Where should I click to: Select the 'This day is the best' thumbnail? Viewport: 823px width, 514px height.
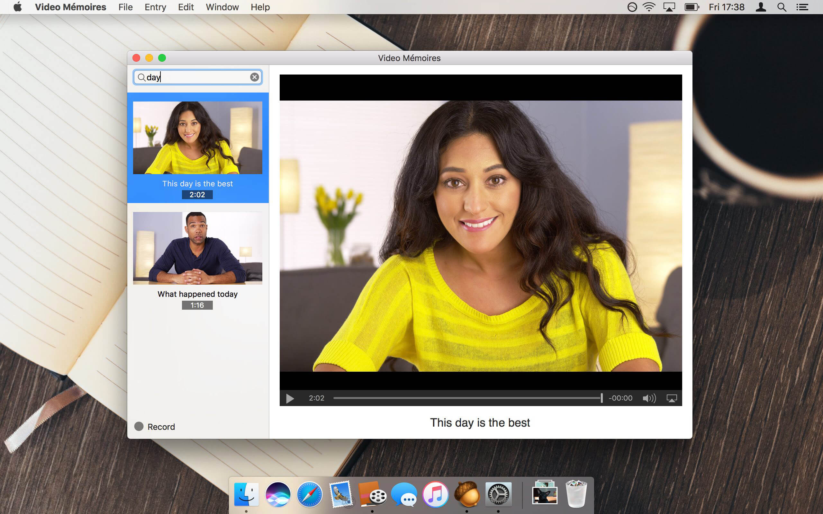click(197, 138)
